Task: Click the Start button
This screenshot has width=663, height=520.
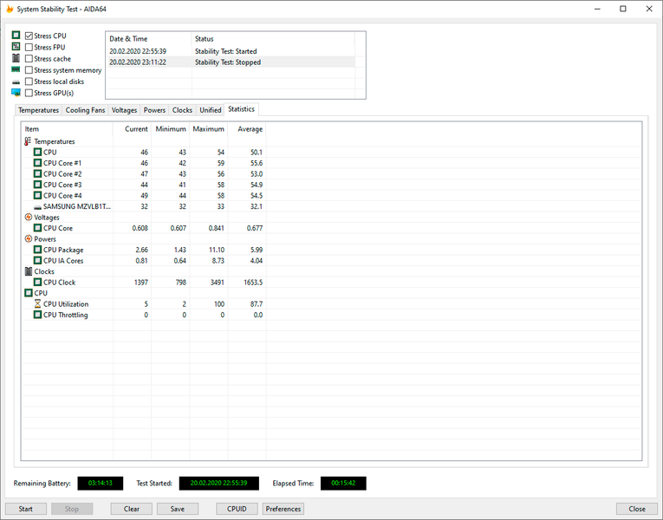Action: click(x=25, y=509)
